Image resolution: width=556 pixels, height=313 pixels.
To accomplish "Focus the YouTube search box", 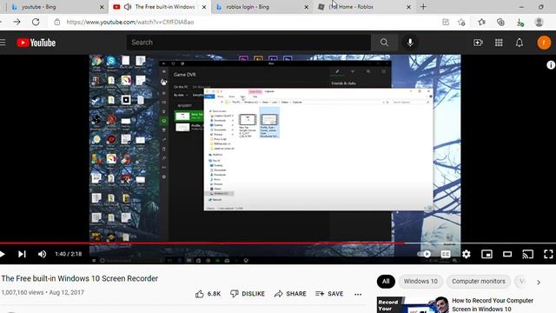I will point(249,43).
